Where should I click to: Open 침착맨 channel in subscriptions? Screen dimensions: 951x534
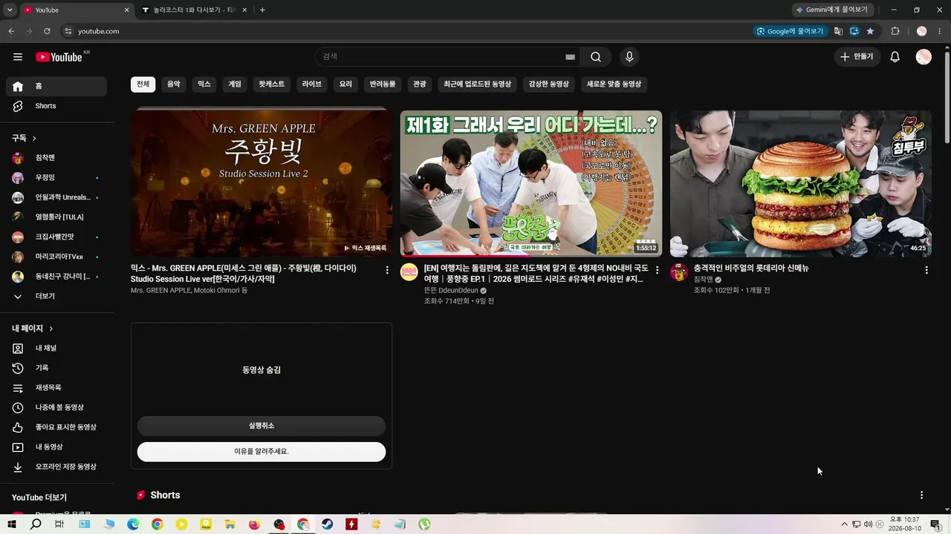pos(56,158)
